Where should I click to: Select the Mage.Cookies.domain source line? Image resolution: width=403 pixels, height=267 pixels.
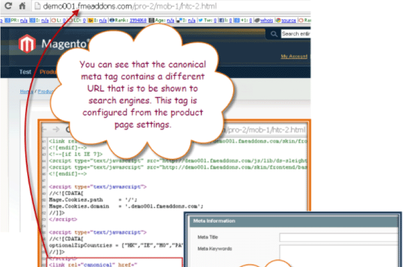coord(126,207)
